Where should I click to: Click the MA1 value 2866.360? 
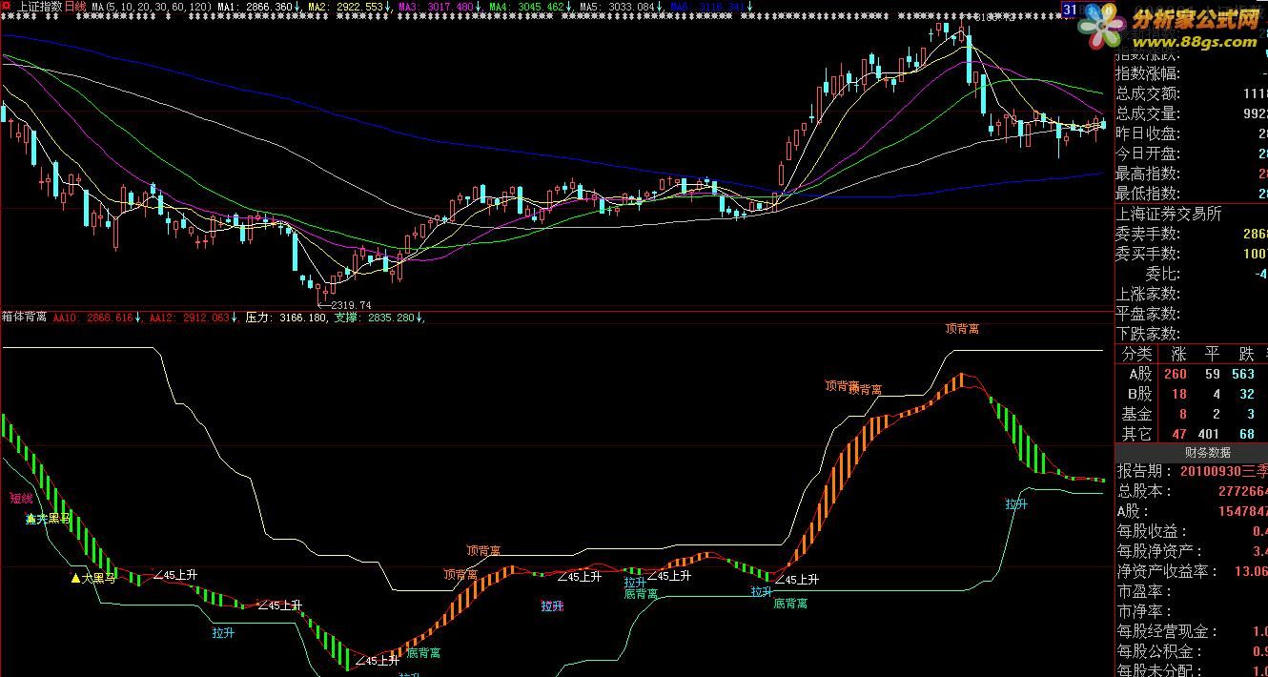[268, 6]
